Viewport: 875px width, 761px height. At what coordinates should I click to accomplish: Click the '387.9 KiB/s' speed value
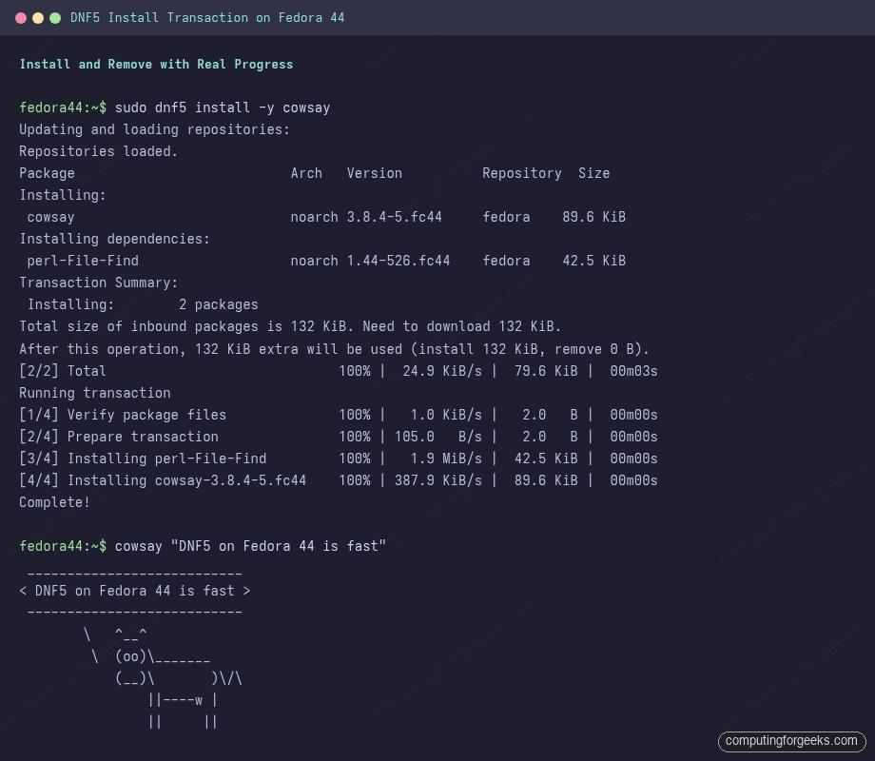438,480
